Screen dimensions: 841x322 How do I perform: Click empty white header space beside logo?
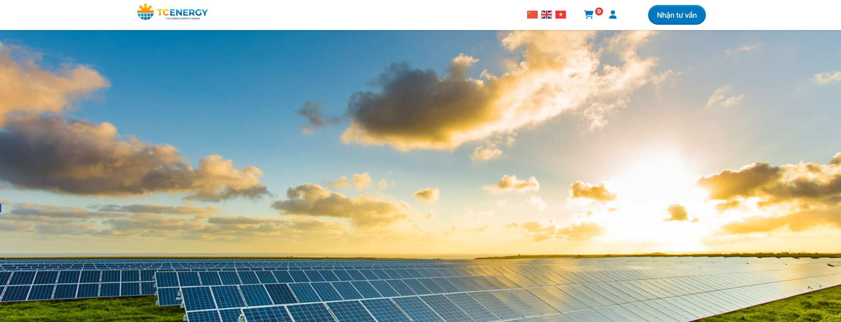click(x=353, y=15)
